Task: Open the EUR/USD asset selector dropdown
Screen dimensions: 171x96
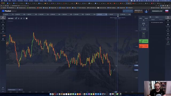Action: [11, 18]
